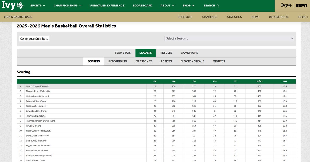
Task: Click the Roberts,Ethan (Penn) name
Action: click(36, 101)
